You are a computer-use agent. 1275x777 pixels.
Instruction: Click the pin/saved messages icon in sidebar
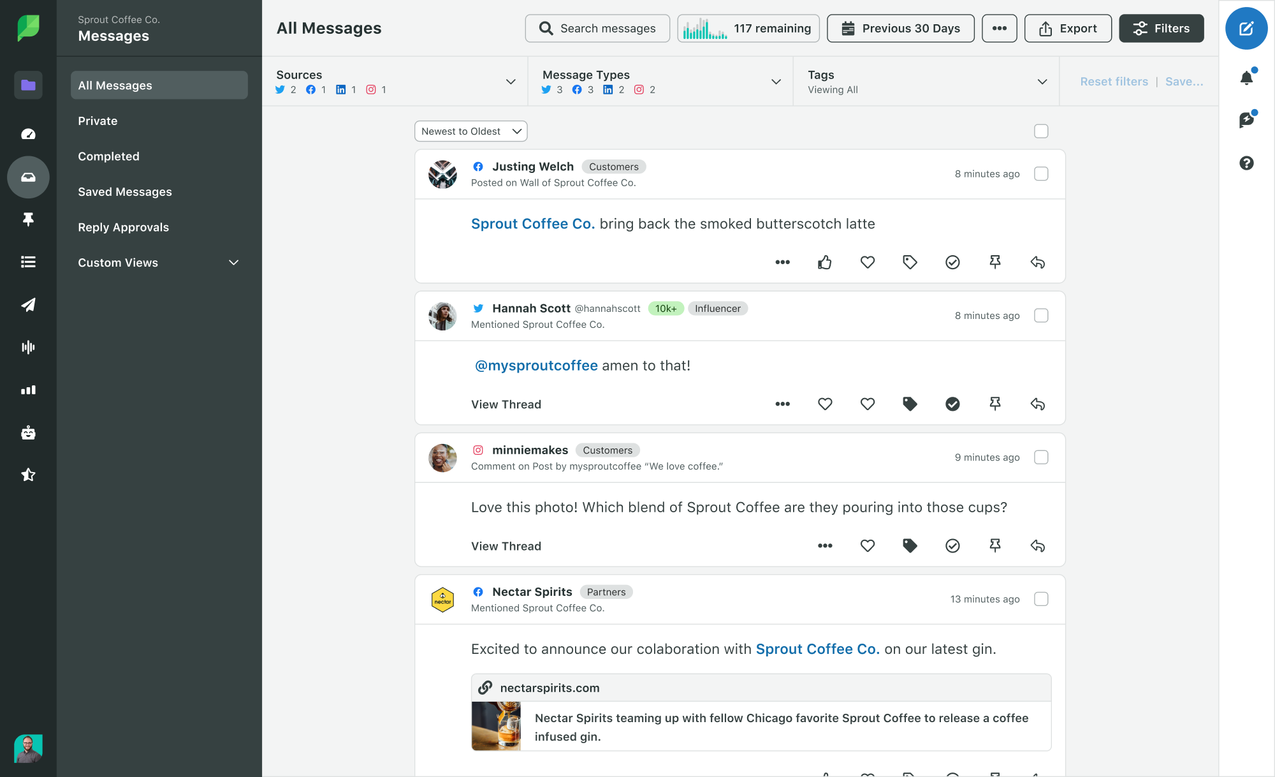pyautogui.click(x=26, y=219)
